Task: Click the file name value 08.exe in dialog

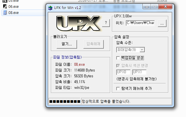Action: pyautogui.click(x=79, y=65)
